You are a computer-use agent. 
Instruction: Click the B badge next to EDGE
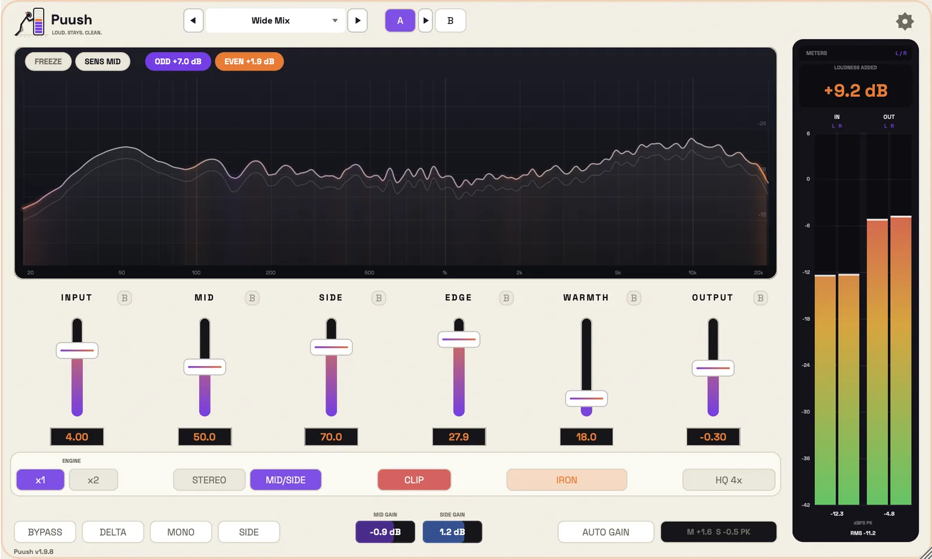point(506,298)
